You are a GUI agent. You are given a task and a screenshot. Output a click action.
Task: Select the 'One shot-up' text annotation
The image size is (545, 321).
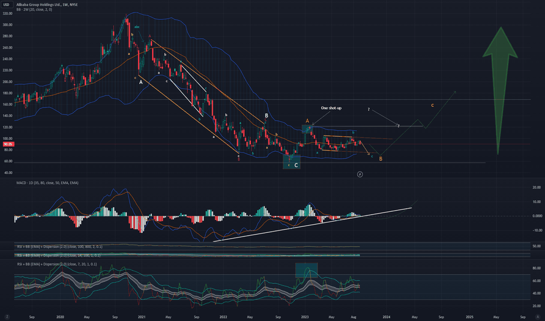click(x=331, y=108)
